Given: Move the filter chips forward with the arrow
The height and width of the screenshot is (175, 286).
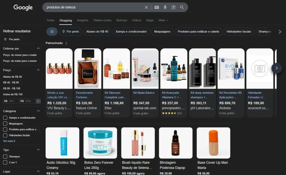Looking at the screenshot, I should 280,32.
